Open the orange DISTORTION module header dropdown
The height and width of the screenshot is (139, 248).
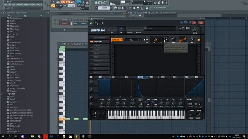[117, 40]
